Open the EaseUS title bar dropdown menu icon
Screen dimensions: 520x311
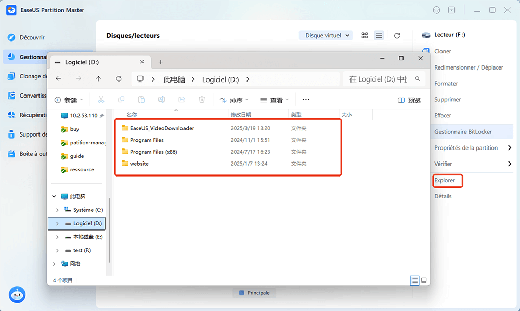point(452,10)
